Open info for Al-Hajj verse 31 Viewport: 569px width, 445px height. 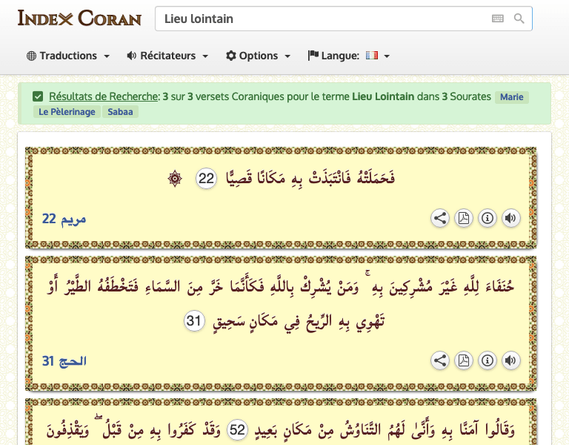click(488, 360)
